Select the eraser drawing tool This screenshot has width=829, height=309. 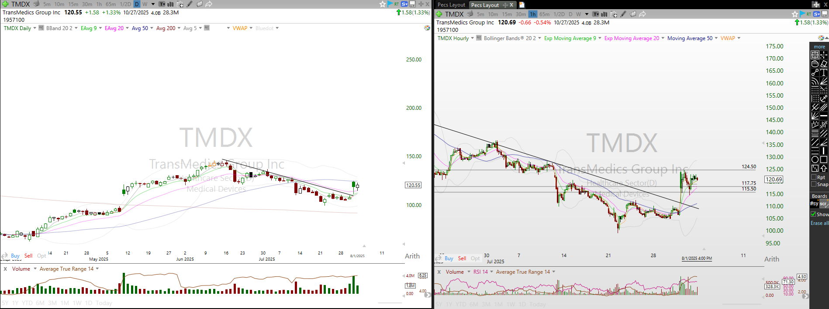824,64
